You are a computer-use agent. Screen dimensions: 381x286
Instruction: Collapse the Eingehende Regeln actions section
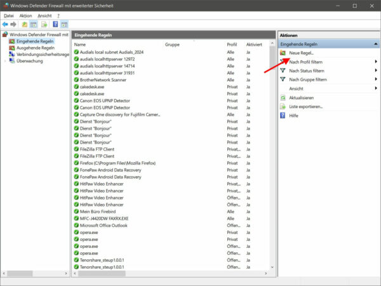click(376, 44)
